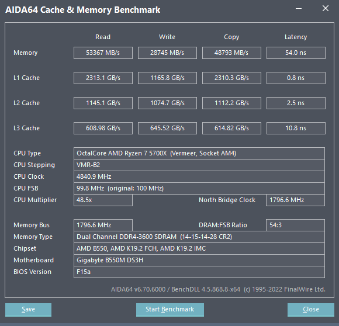Click the Save button

click(x=28, y=310)
